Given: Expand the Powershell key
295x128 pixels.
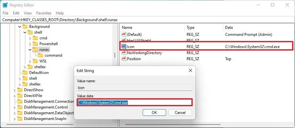Looking at the screenshot, I should click(x=30, y=44).
